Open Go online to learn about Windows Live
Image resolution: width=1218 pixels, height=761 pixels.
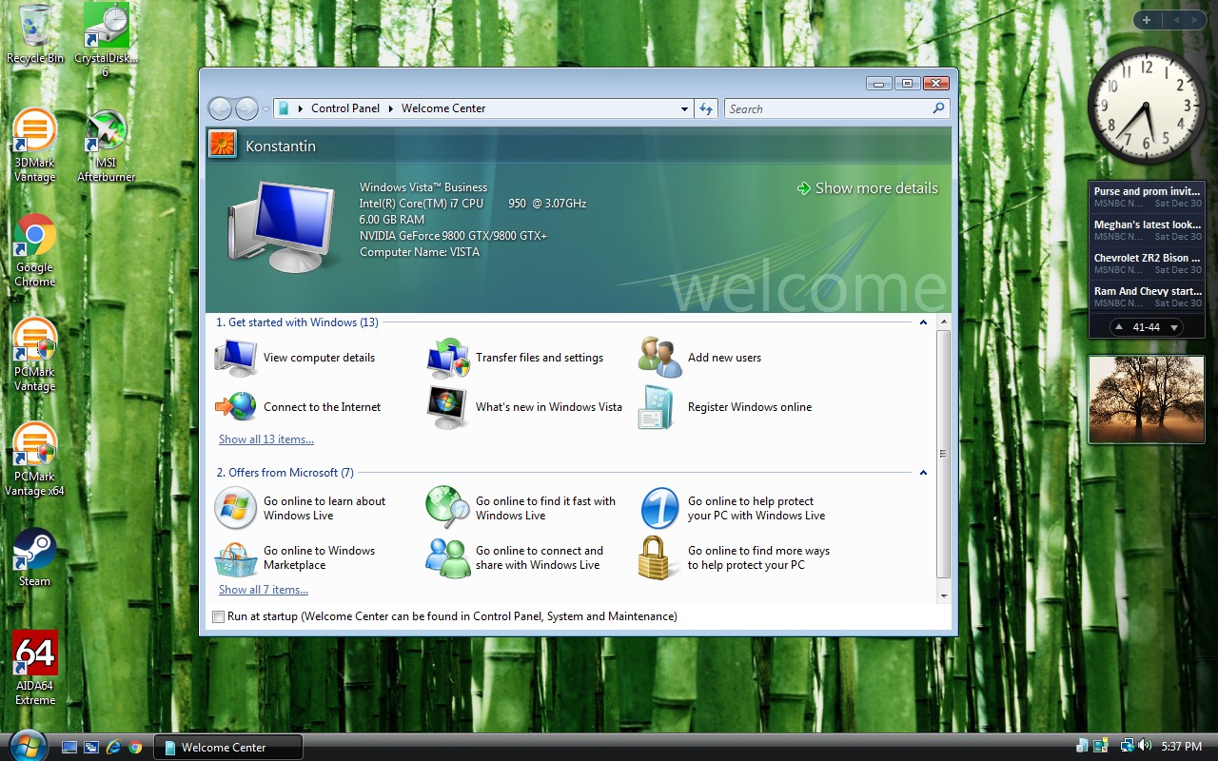tap(301, 508)
